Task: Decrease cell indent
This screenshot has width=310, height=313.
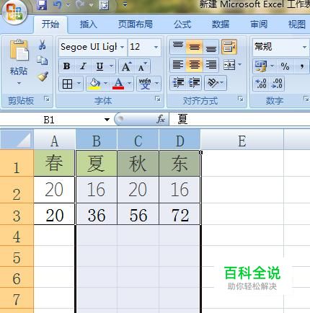Action: pos(178,83)
